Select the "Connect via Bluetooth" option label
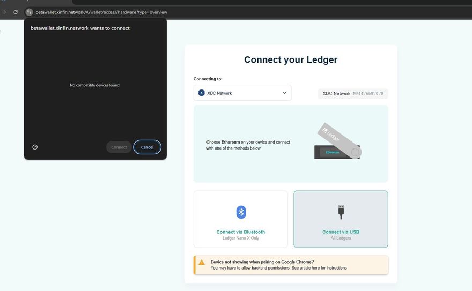 pyautogui.click(x=241, y=232)
